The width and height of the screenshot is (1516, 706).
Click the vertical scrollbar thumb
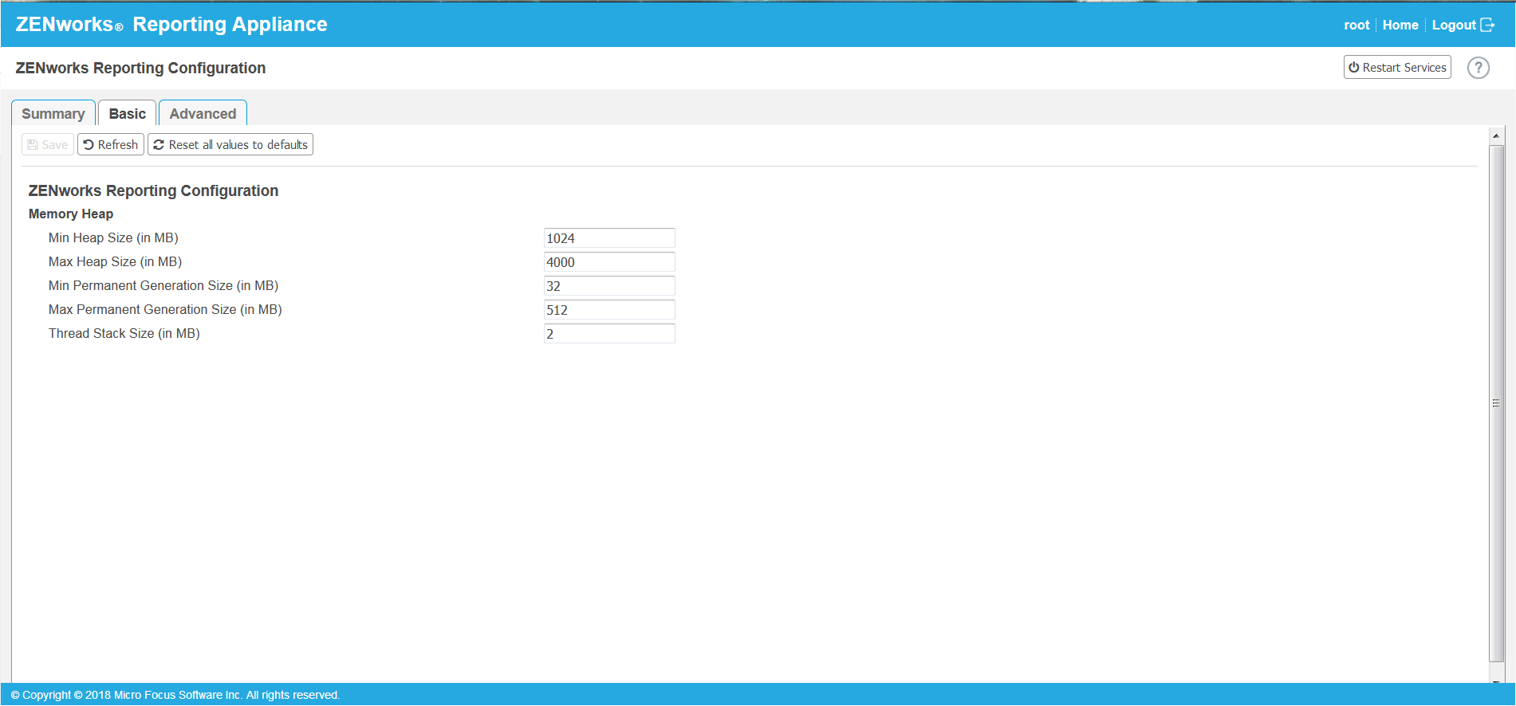(x=1496, y=403)
